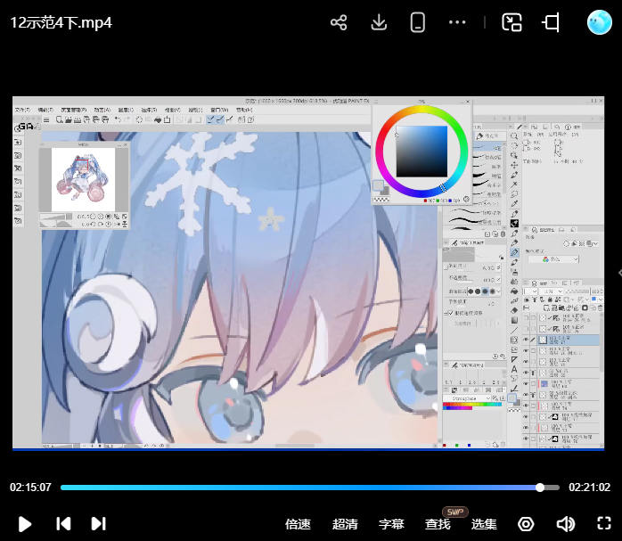
Task: Select the top brush preset in sub tool list
Action: pyautogui.click(x=488, y=148)
